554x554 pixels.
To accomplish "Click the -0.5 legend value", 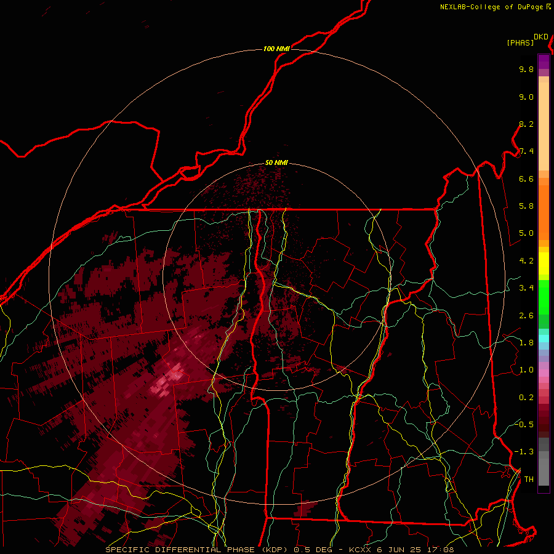I will [524, 425].
